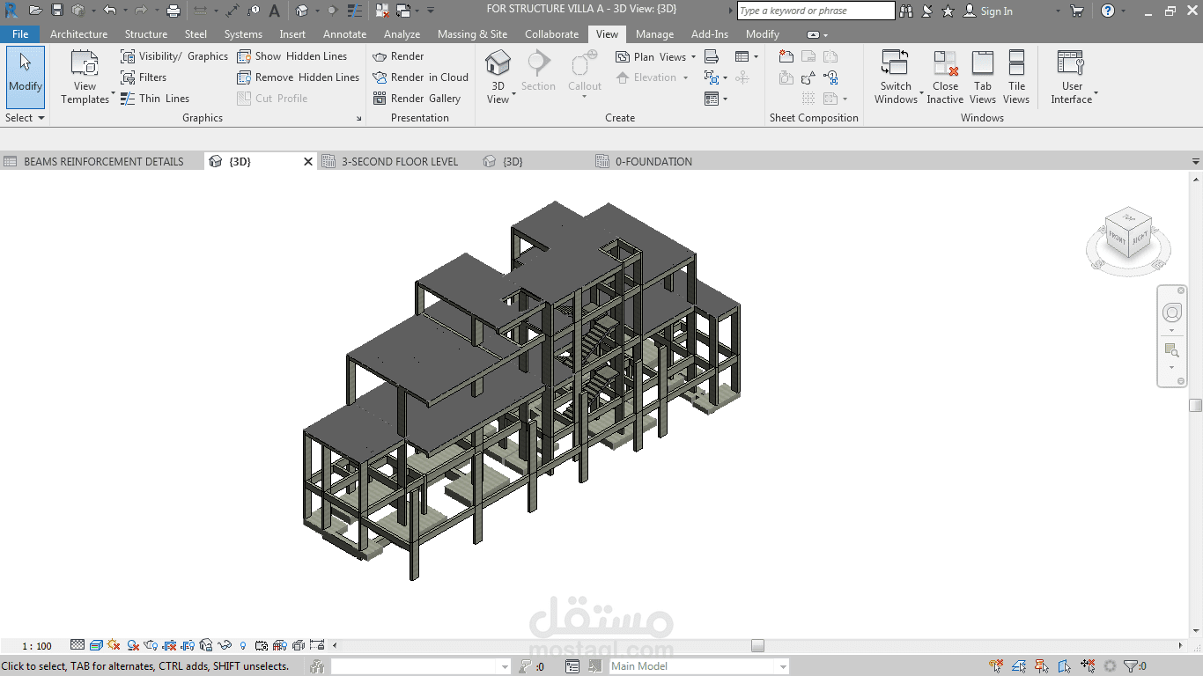
Task: Open Visibility/Graphics overrides
Action: click(x=174, y=56)
